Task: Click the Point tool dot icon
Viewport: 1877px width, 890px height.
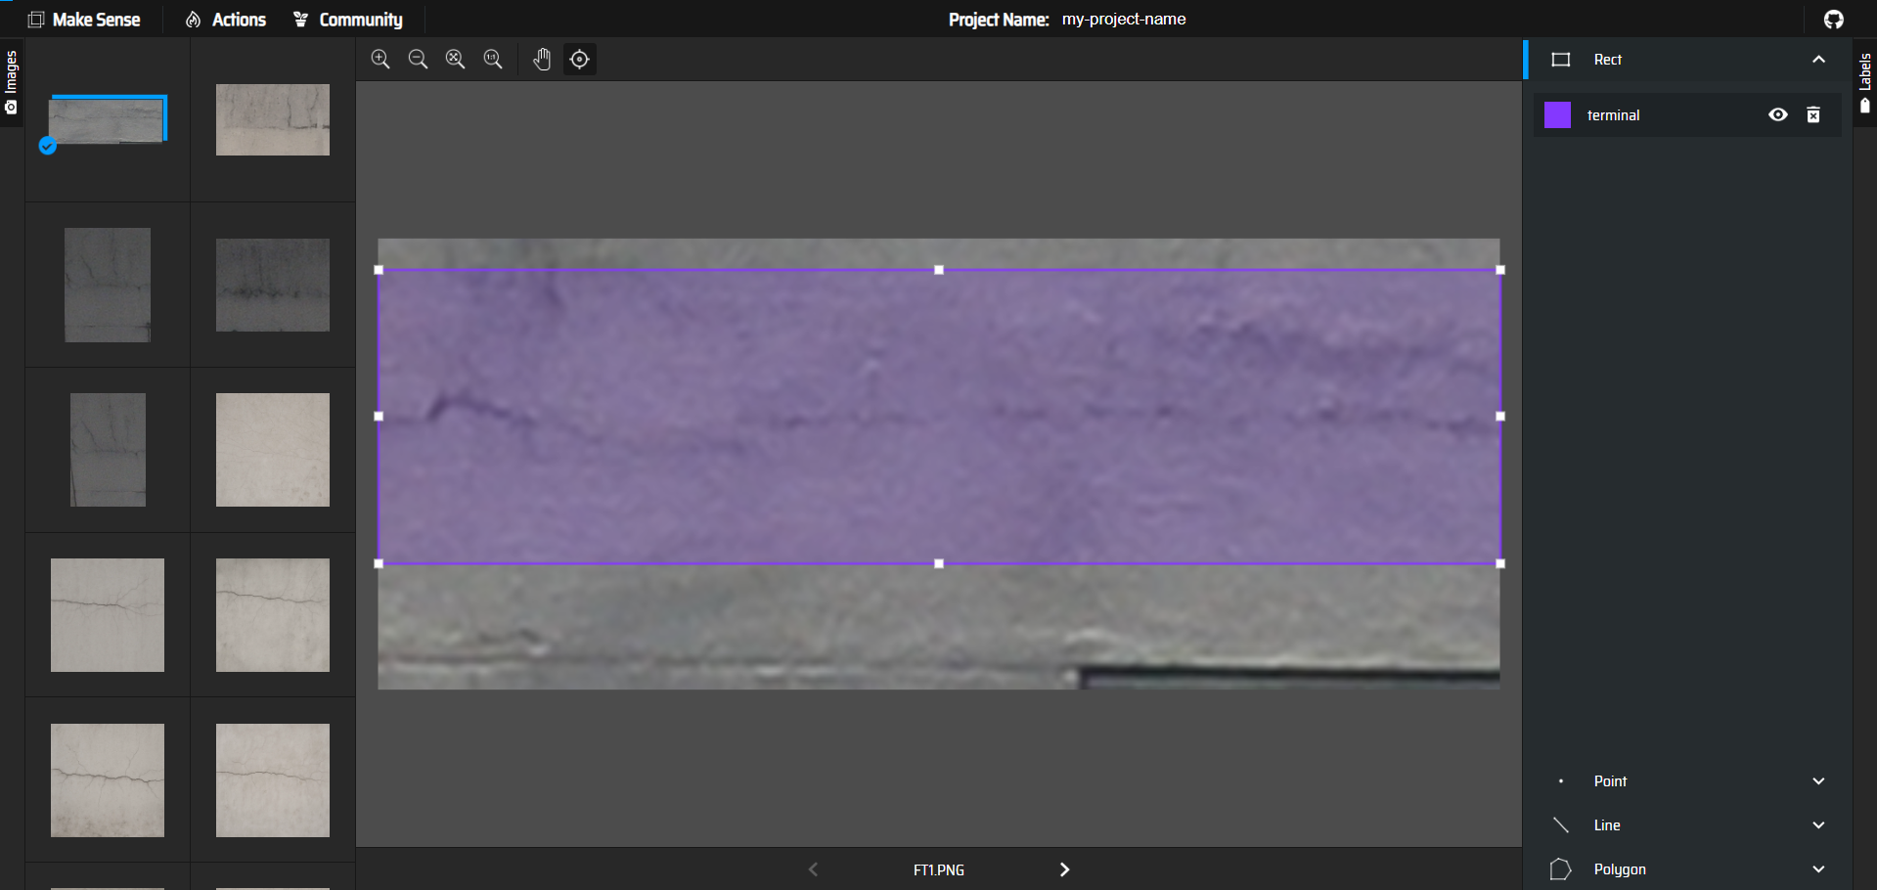Action: 1561,781
